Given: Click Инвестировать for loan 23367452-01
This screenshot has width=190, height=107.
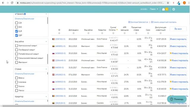Looking at the screenshot, I should [x=178, y=39].
